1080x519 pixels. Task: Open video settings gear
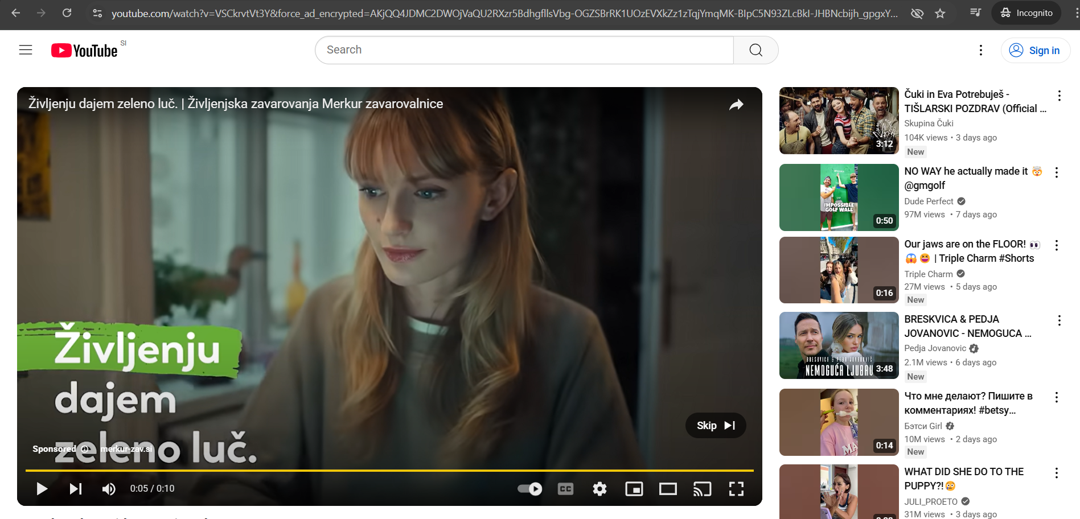point(599,489)
